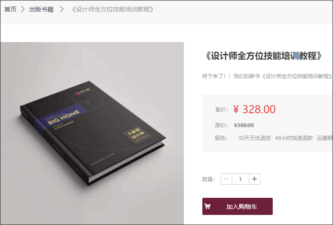The image size is (333, 225).
Task: Click BIG HOME label on book cover
Action: (64, 117)
